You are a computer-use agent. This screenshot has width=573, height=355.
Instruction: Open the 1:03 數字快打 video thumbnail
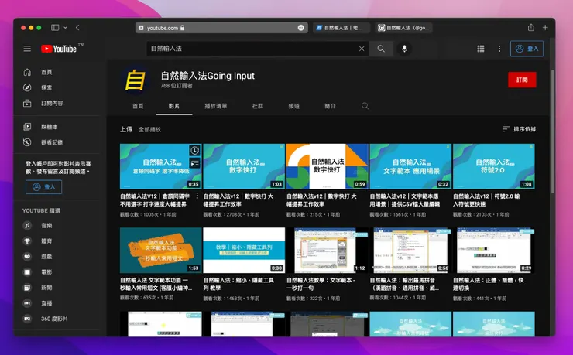[244, 166]
